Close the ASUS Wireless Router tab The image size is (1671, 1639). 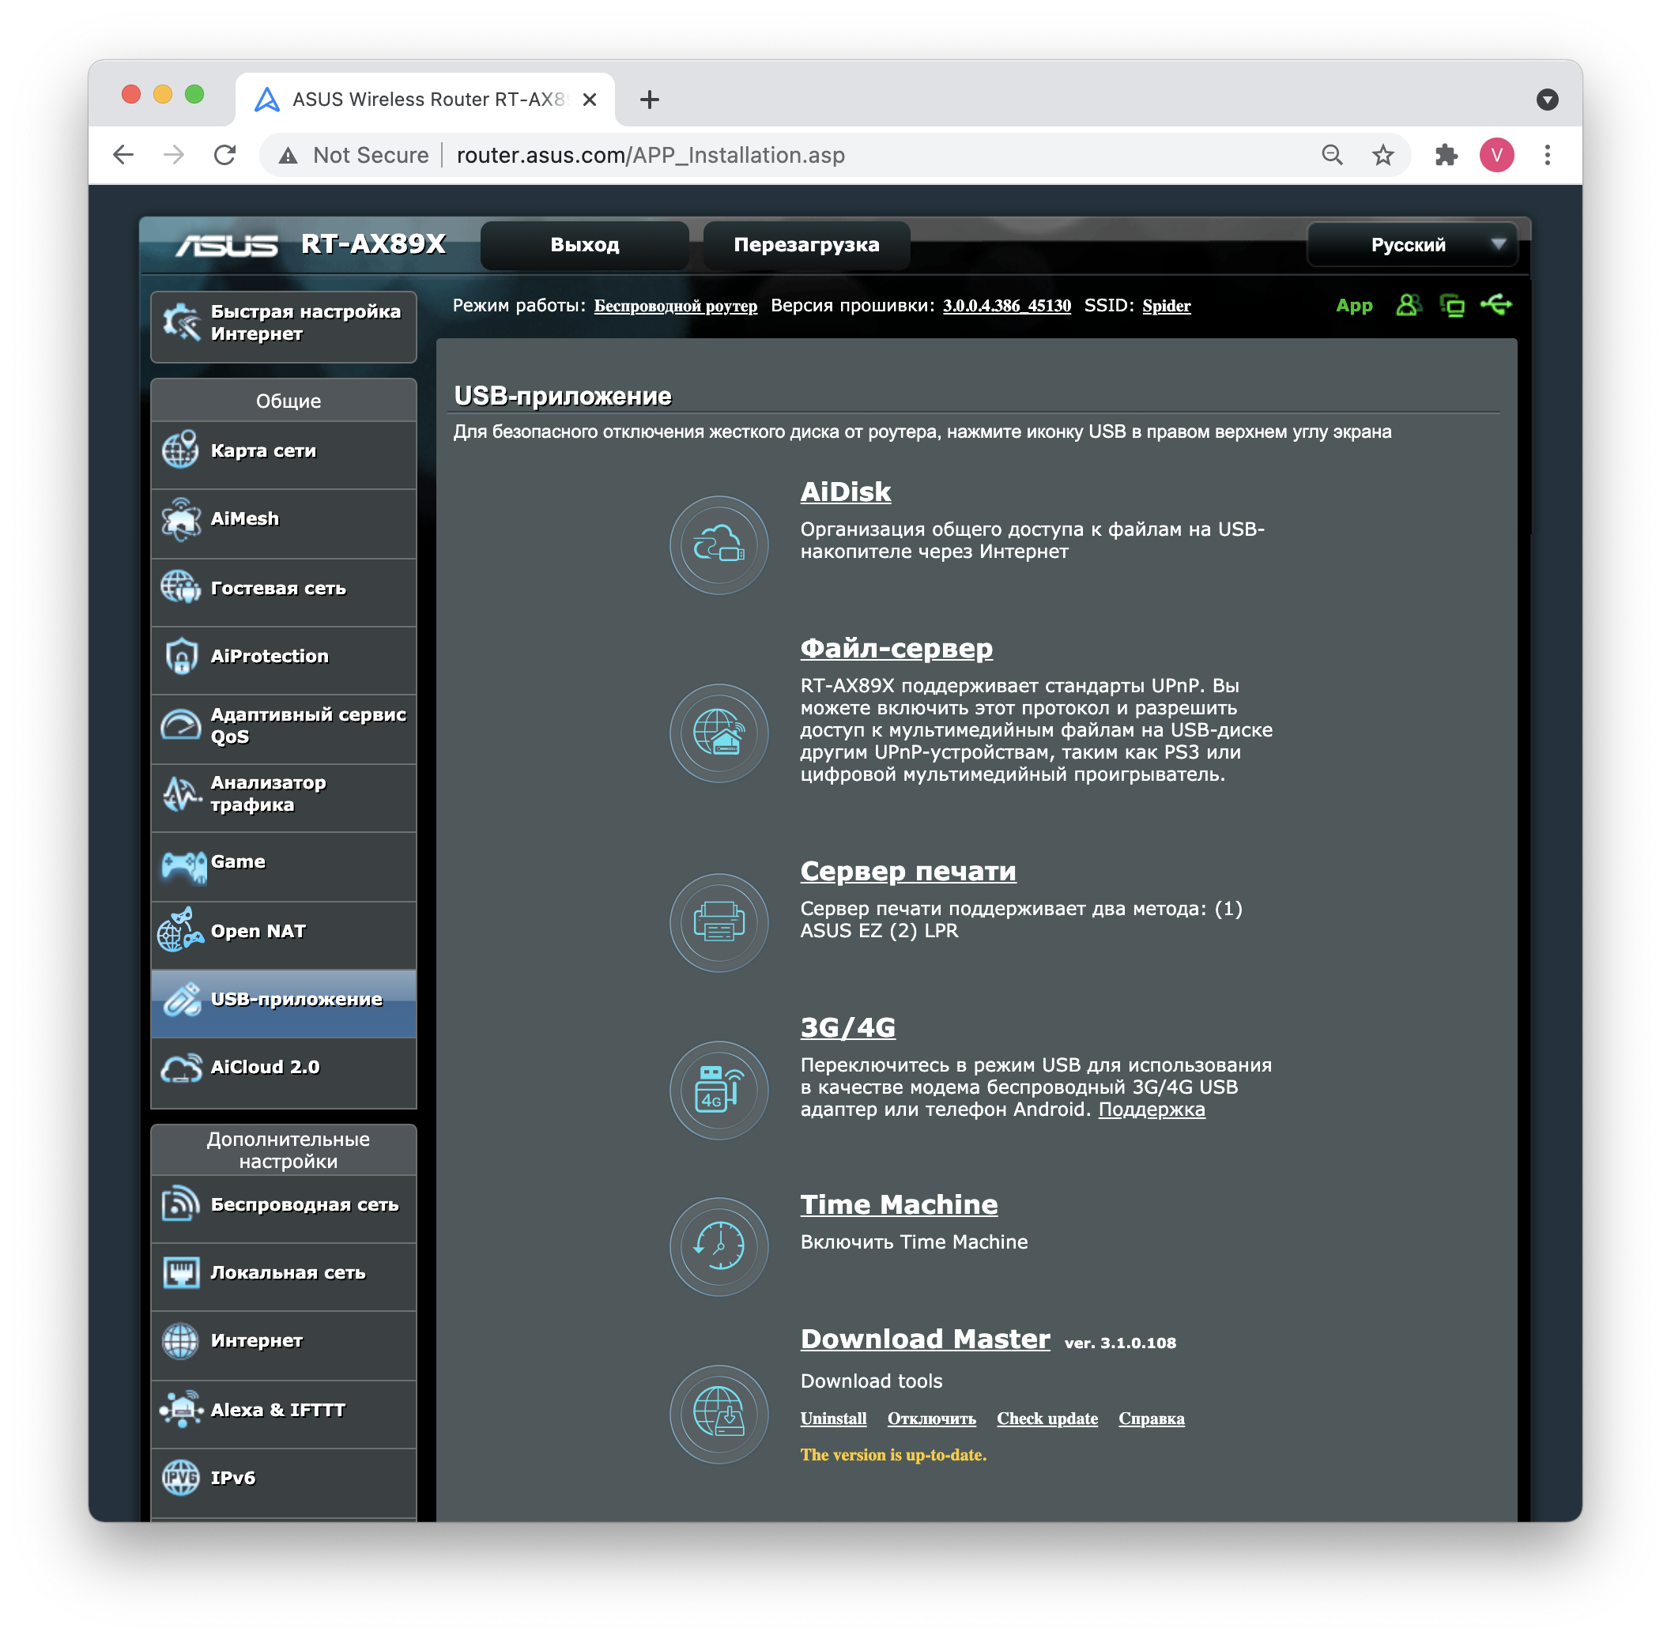pyautogui.click(x=590, y=100)
